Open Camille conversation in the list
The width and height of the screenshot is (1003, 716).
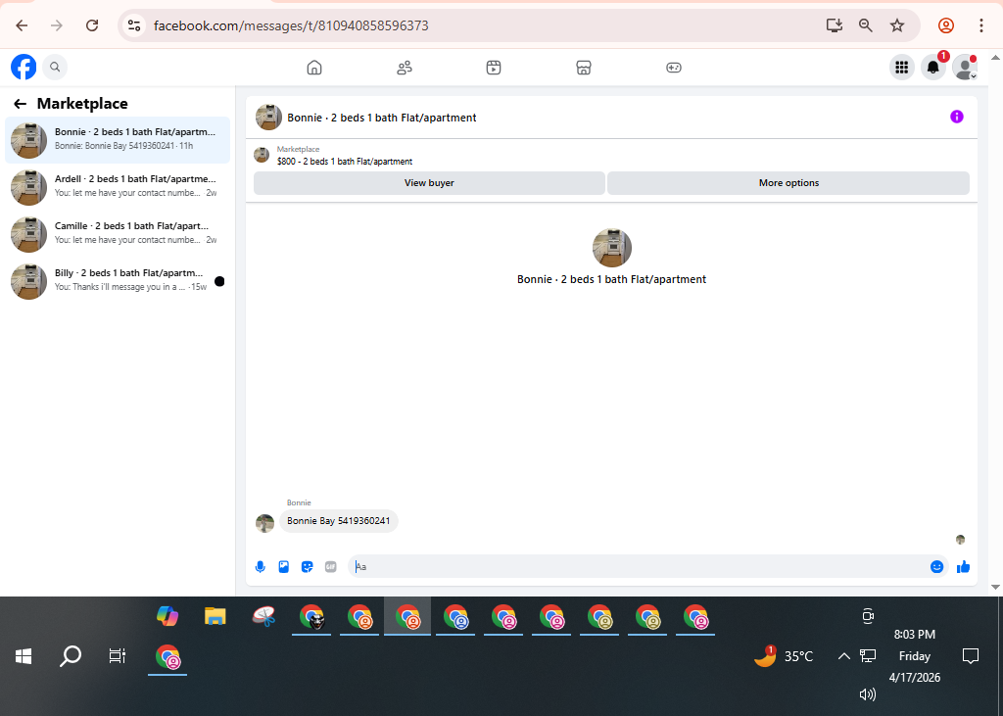click(118, 234)
